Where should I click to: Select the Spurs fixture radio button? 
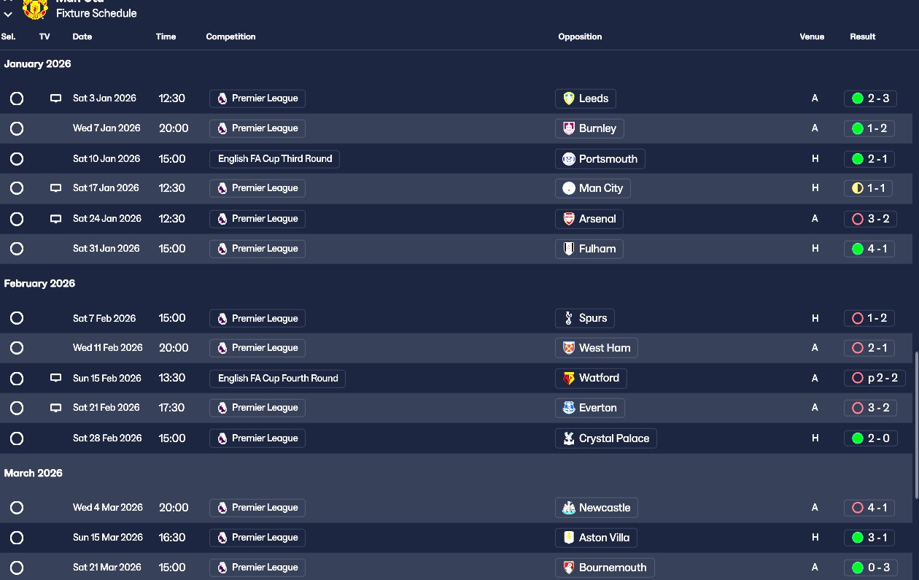coord(17,318)
